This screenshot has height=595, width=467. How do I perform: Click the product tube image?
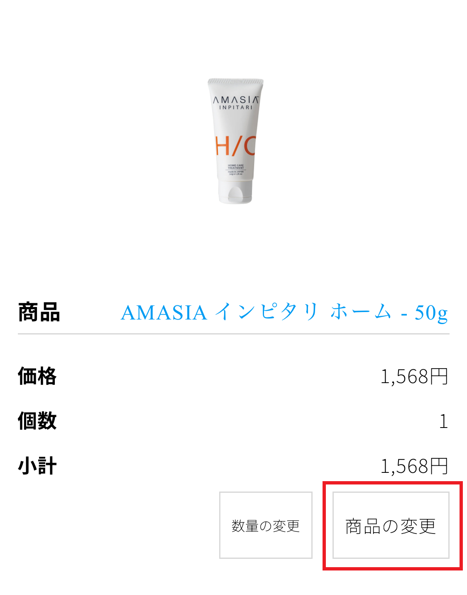pyautogui.click(x=235, y=141)
